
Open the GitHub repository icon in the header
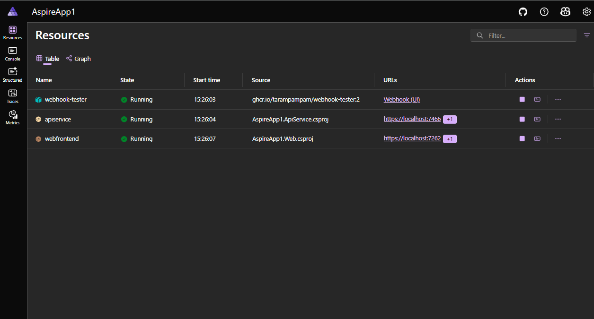pyautogui.click(x=523, y=11)
